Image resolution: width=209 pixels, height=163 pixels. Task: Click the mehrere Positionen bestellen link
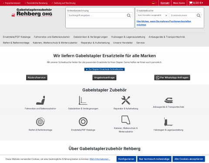pos(164,23)
